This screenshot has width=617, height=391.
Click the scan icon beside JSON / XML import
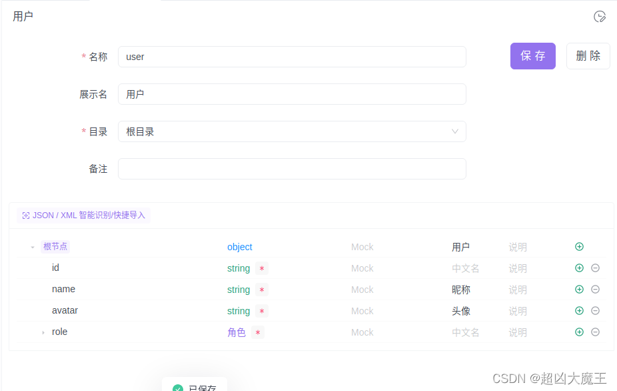tap(26, 216)
